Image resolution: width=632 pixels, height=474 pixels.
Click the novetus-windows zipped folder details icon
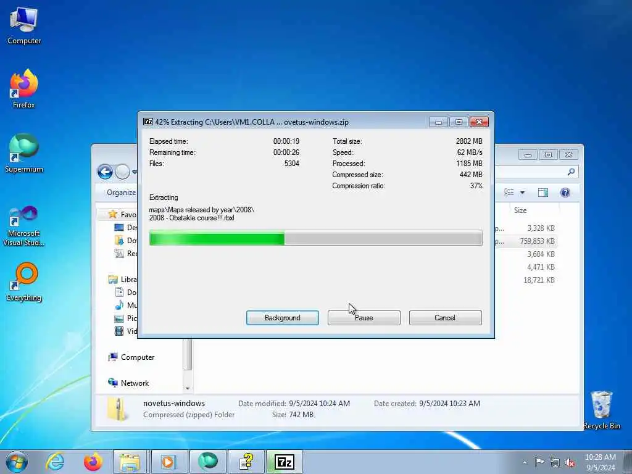click(x=117, y=409)
